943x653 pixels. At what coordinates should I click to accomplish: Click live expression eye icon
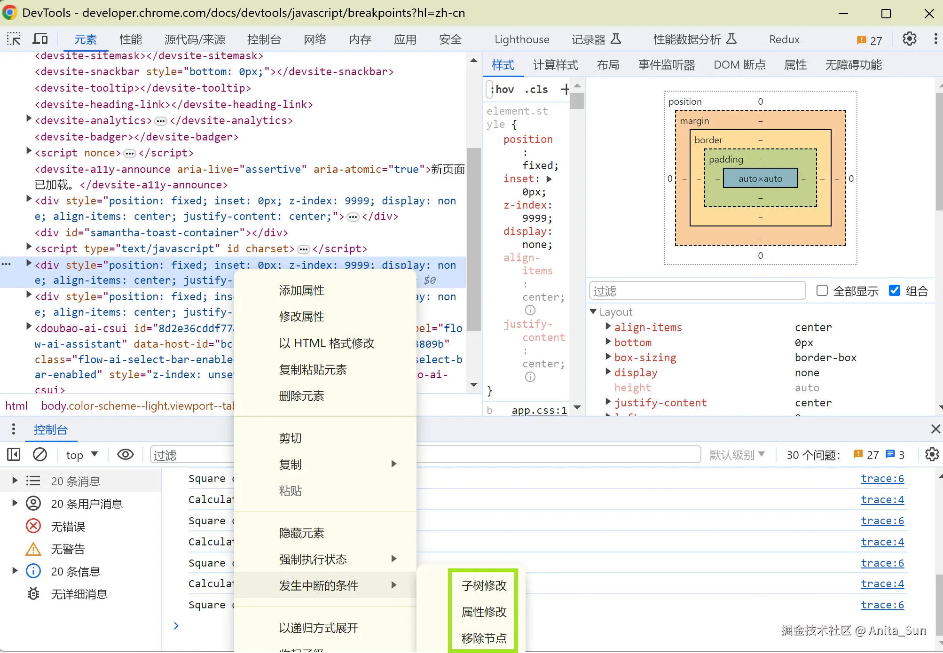[x=125, y=454]
